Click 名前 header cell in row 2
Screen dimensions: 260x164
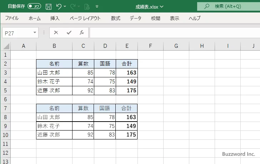[54, 64]
